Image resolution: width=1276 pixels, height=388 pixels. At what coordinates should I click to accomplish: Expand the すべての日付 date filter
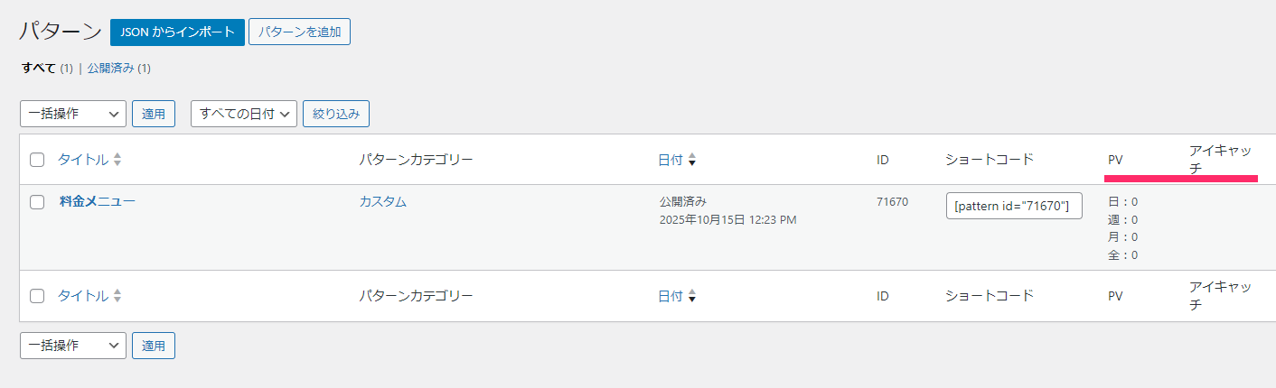pos(243,114)
